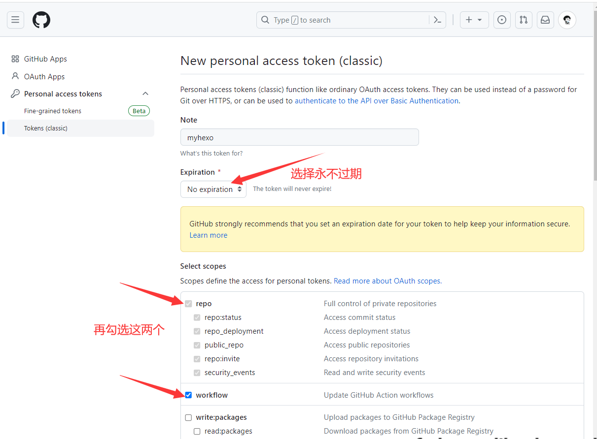Open the Expiration dropdown
597x439 pixels.
coord(213,189)
